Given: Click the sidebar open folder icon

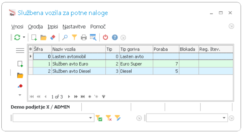Looking at the screenshot, I should click(20, 75).
